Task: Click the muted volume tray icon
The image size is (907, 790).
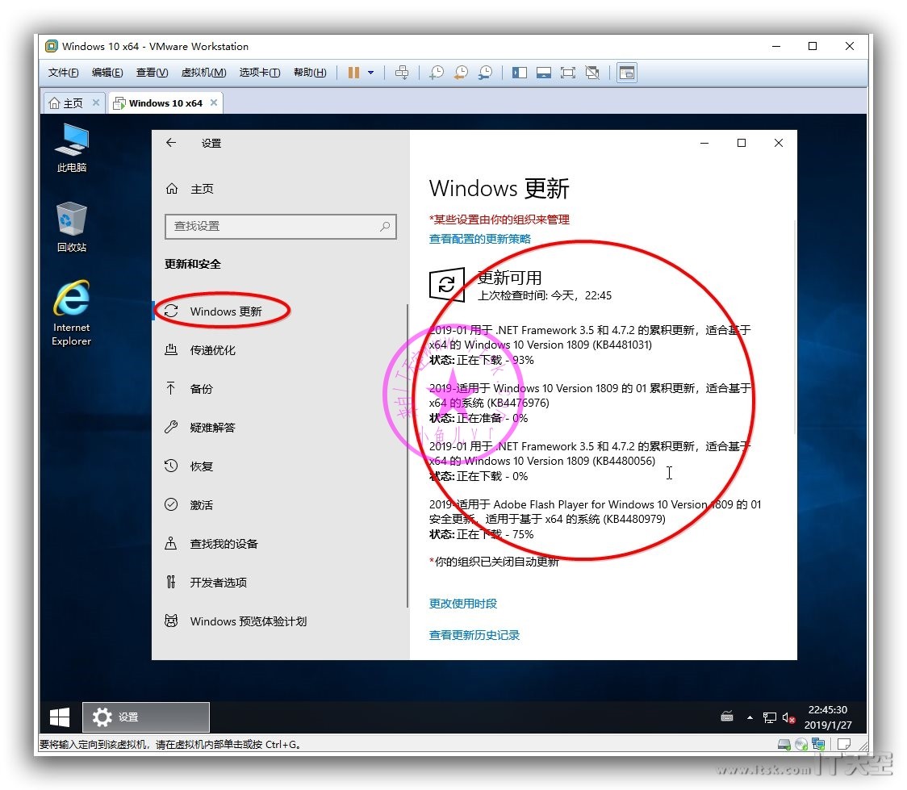Action: (x=788, y=717)
